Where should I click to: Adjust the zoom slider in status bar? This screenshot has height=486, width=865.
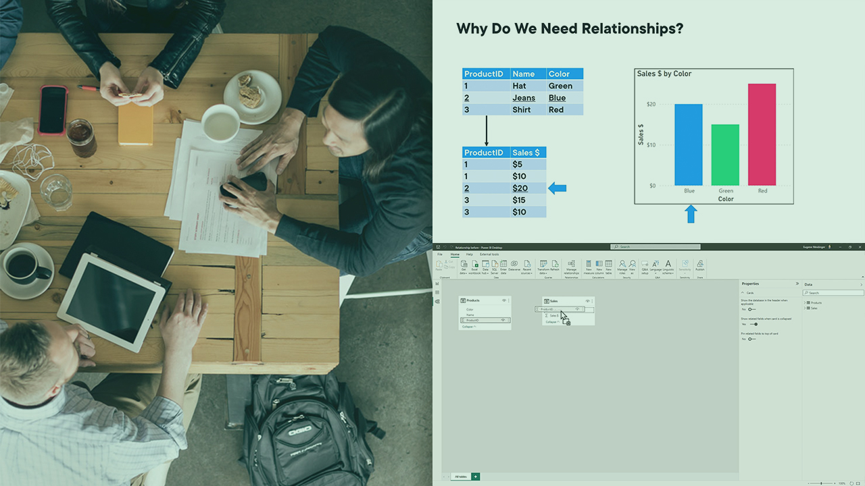tap(821, 483)
